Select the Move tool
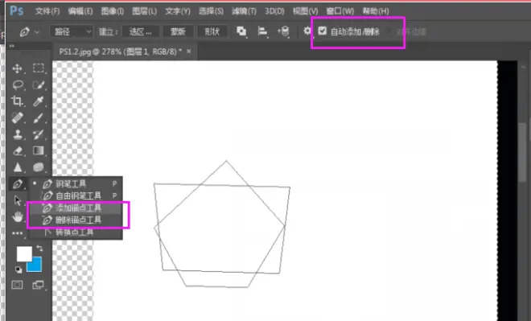Image resolution: width=531 pixels, height=321 pixels. 17,68
